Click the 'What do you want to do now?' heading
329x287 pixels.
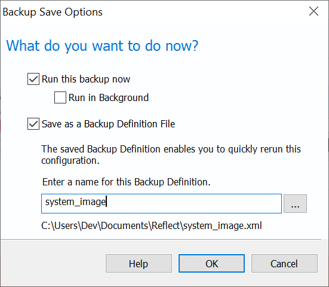pos(102,45)
